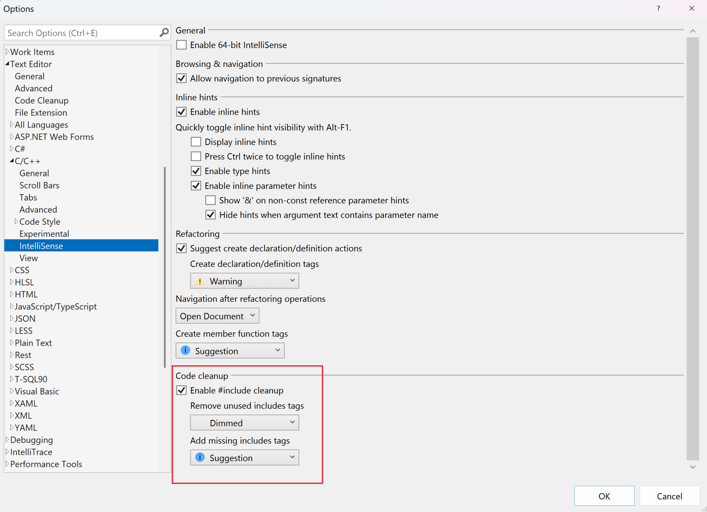Screen dimensions: 707x512
Task: Expand the Work Items tree node
Action: point(7,51)
